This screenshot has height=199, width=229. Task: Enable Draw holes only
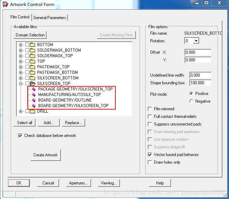pyautogui.click(x=150, y=162)
